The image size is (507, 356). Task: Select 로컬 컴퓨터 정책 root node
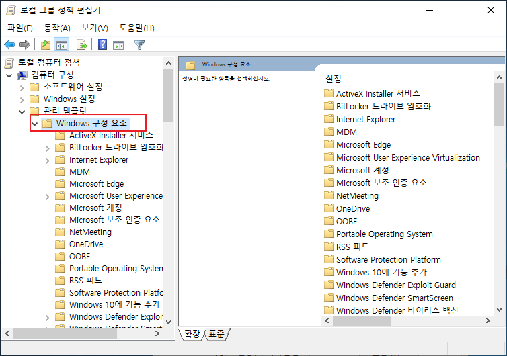click(x=49, y=62)
